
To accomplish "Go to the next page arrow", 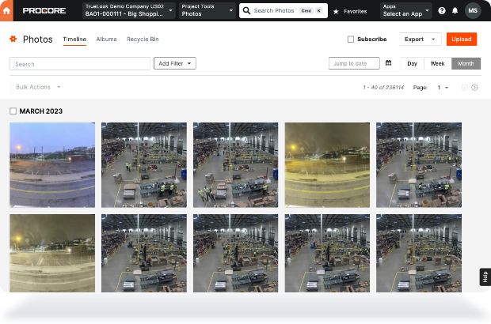I will pyautogui.click(x=474, y=88).
